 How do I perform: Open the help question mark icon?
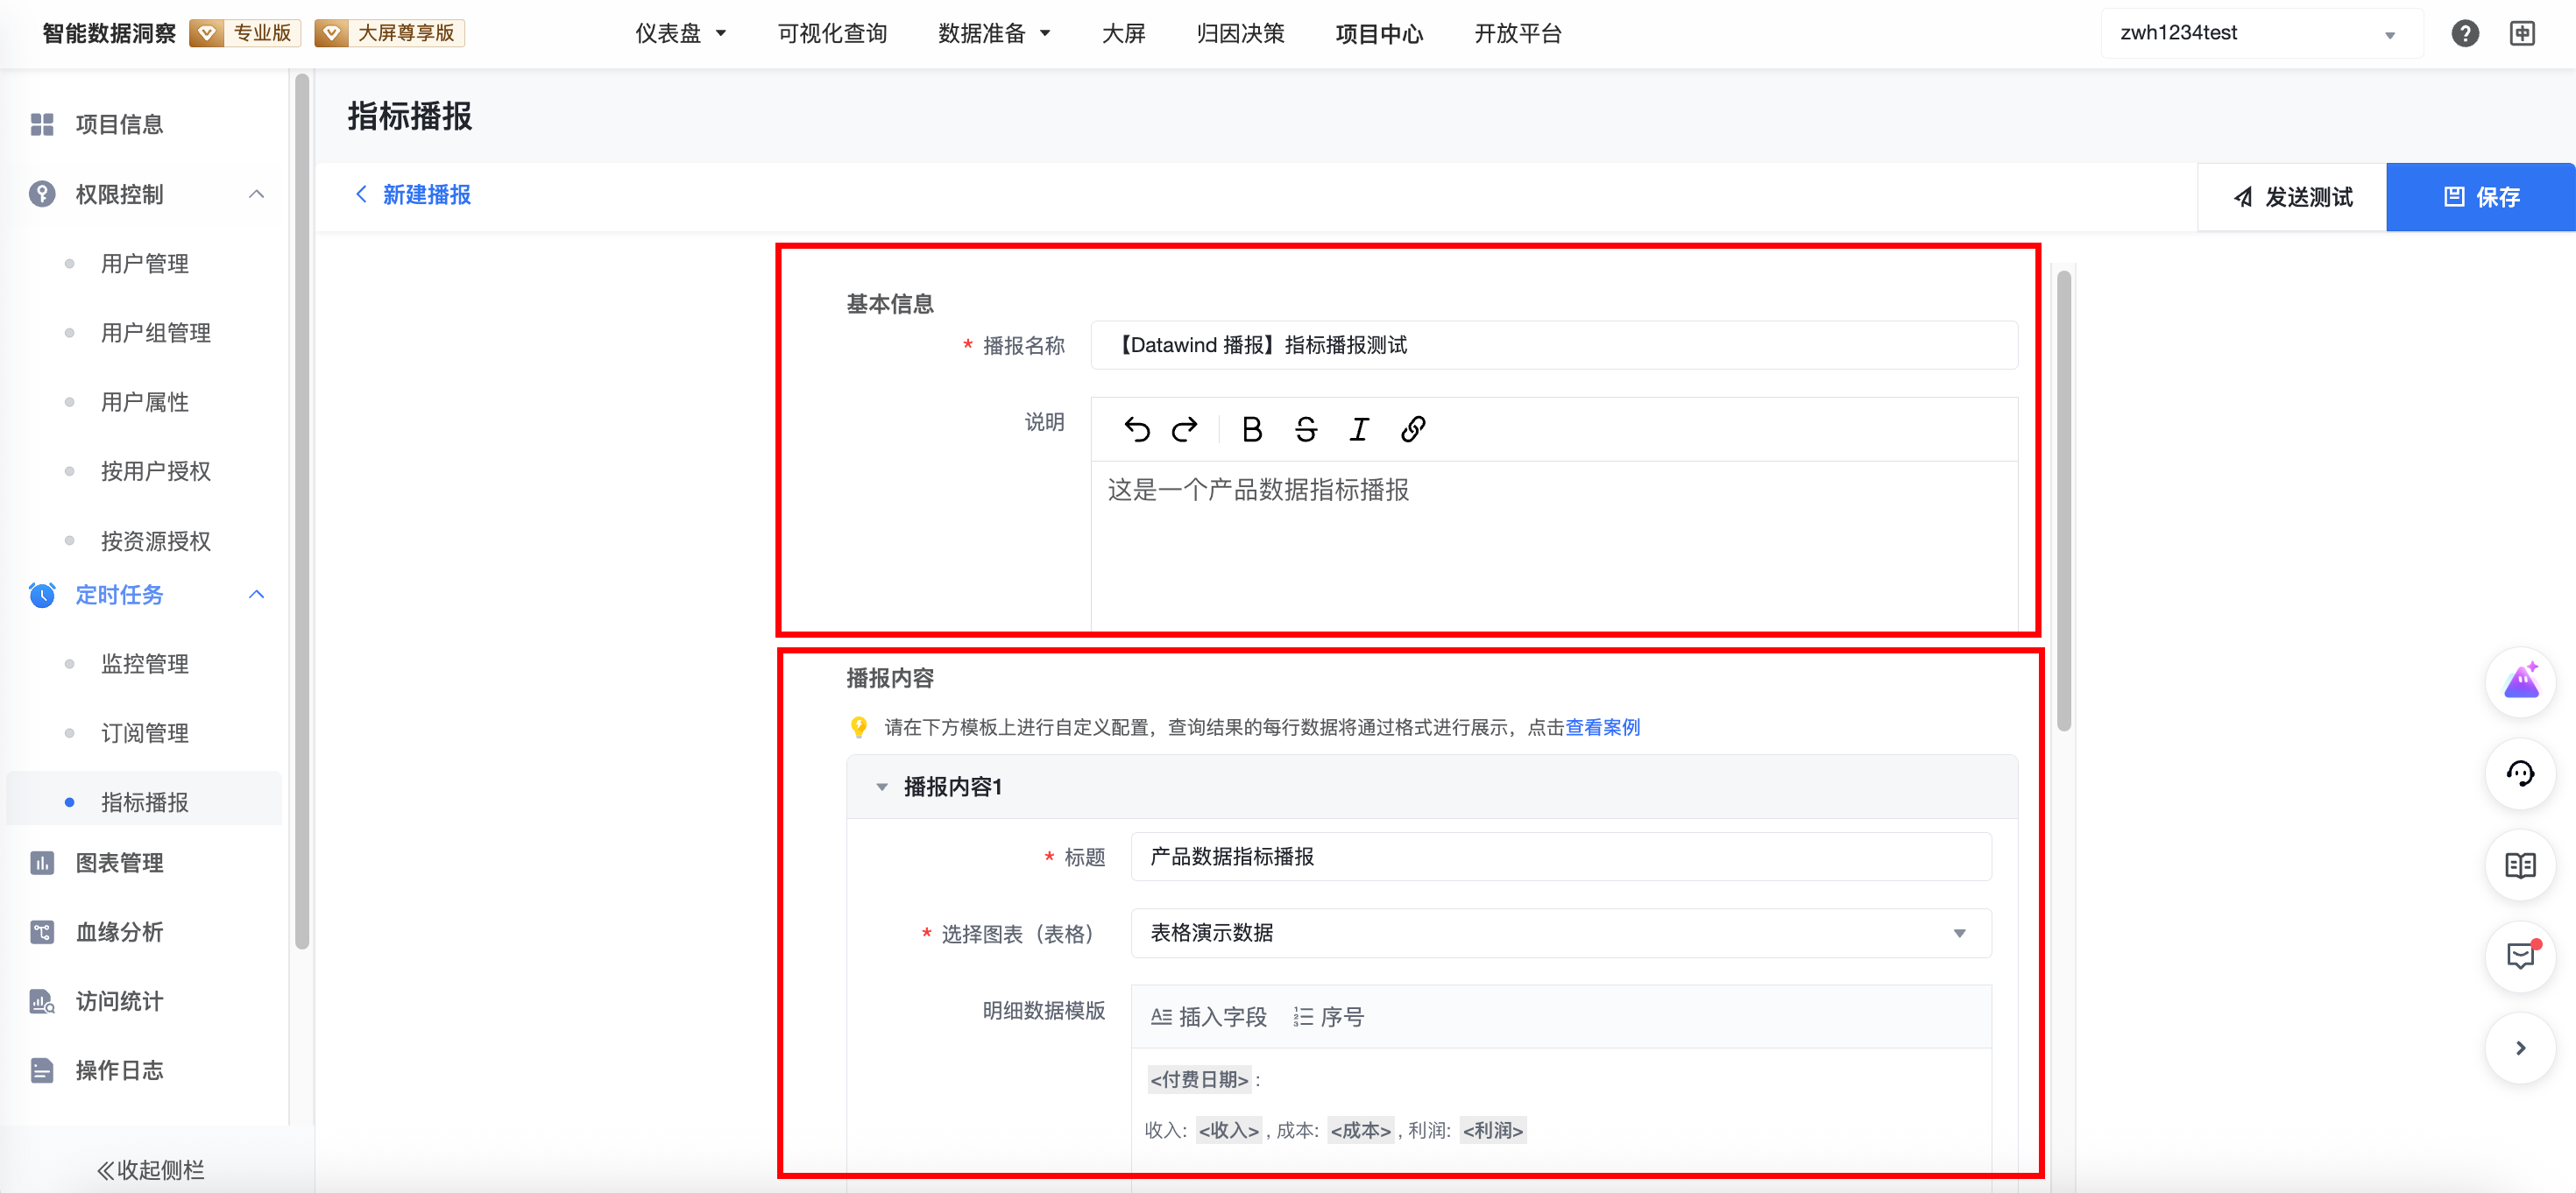coord(2464,33)
